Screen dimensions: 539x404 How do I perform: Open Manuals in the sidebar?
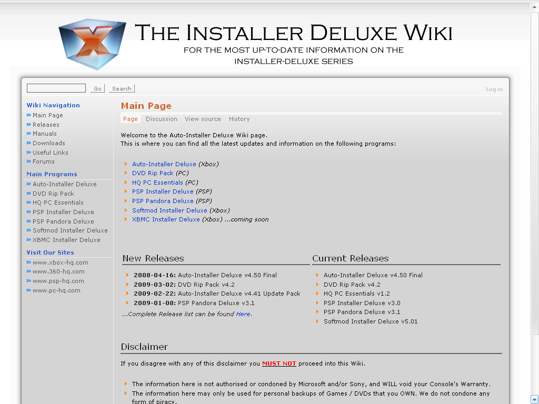pyautogui.click(x=45, y=134)
